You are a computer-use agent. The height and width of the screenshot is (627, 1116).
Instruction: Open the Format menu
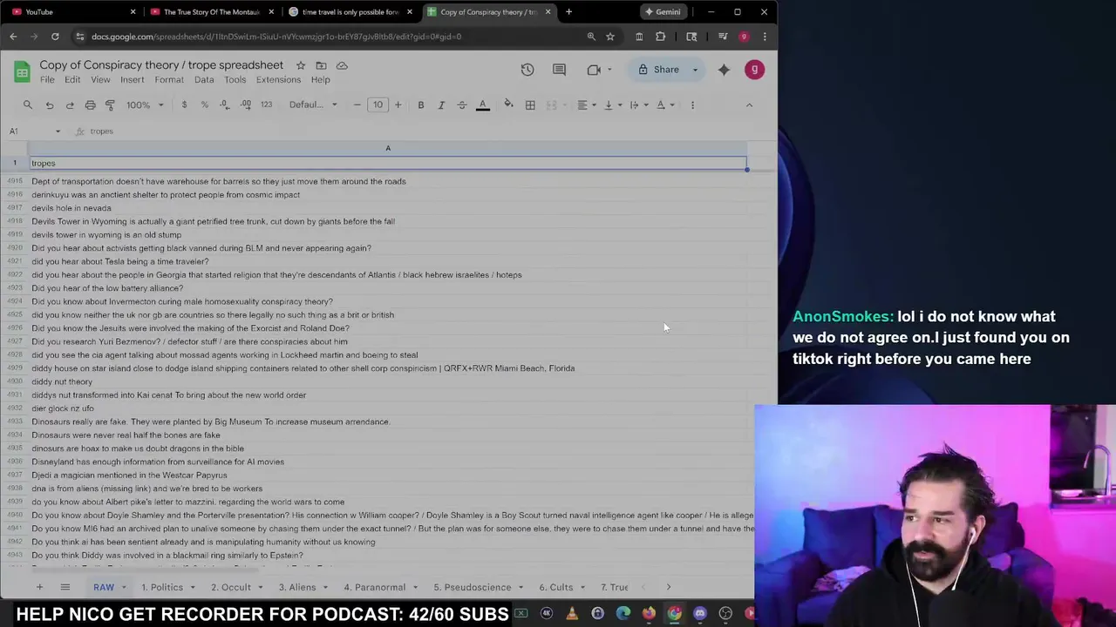point(169,80)
